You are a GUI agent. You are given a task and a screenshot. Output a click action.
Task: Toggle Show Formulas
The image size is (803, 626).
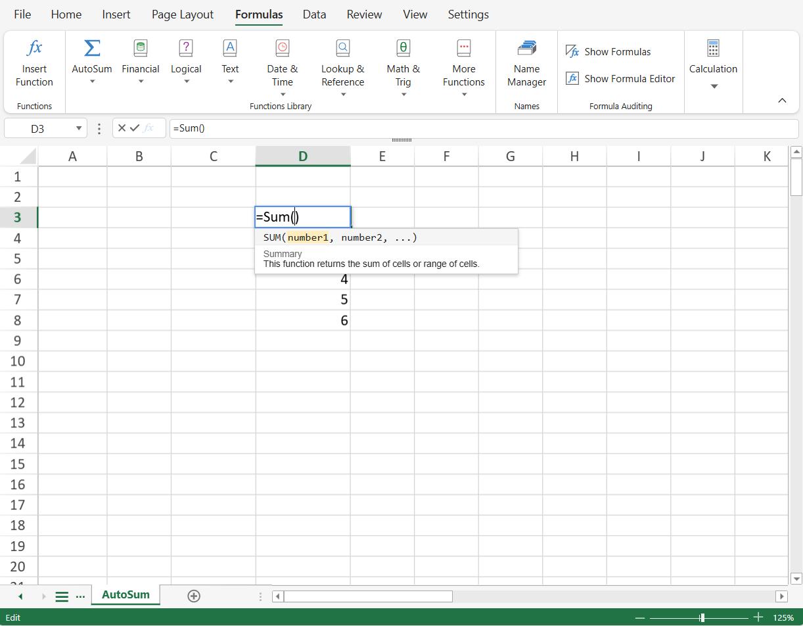pos(608,52)
